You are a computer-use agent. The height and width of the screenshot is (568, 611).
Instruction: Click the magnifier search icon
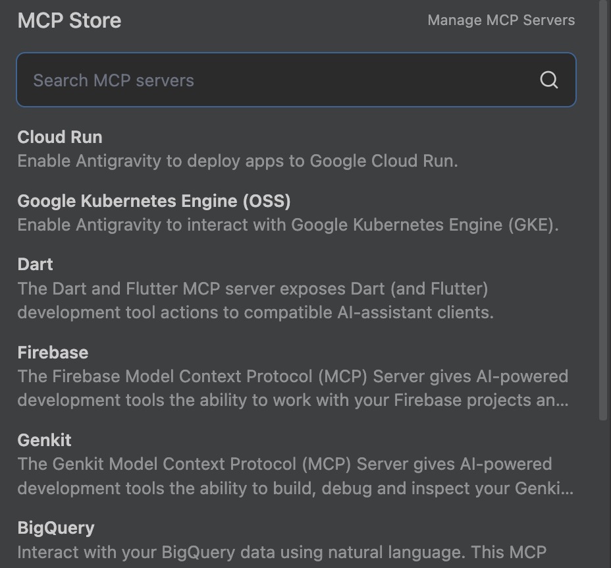tap(548, 80)
